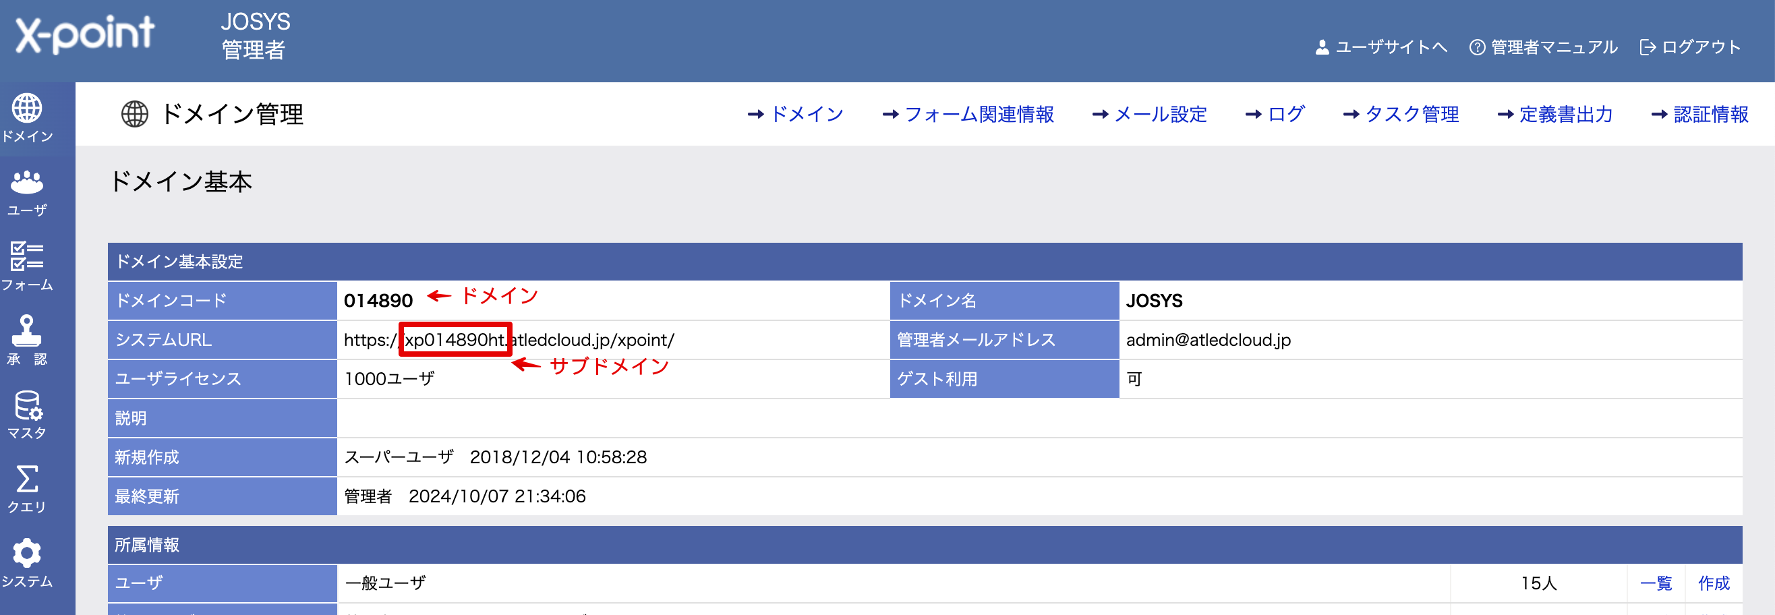
Task: Go to the ログ section
Action: click(1276, 115)
